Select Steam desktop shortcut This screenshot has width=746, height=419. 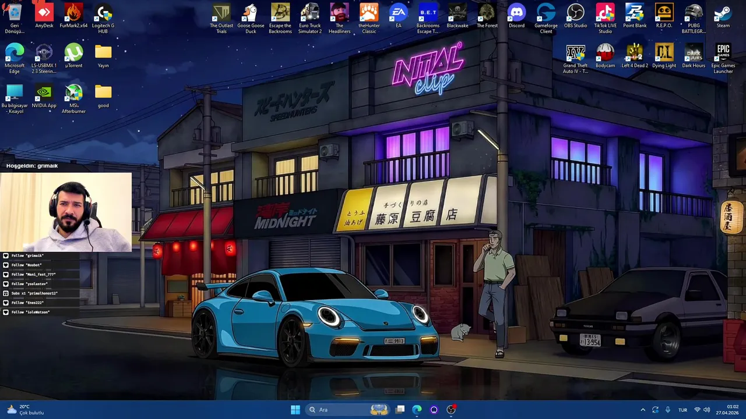(723, 16)
